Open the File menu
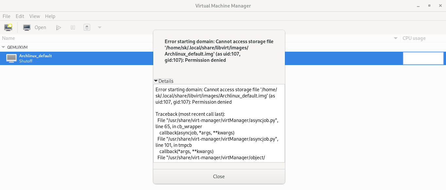The image size is (446, 190). tap(6, 16)
